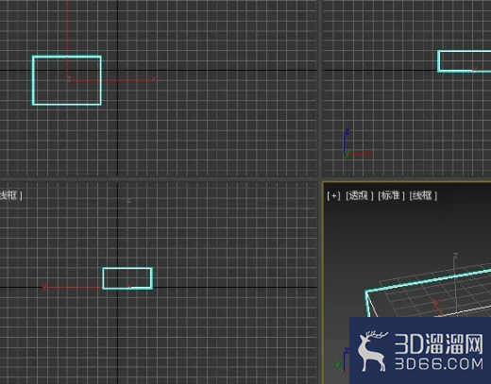The image size is (491, 384).
Task: Open the 透视 viewport label menu
Action: point(359,196)
